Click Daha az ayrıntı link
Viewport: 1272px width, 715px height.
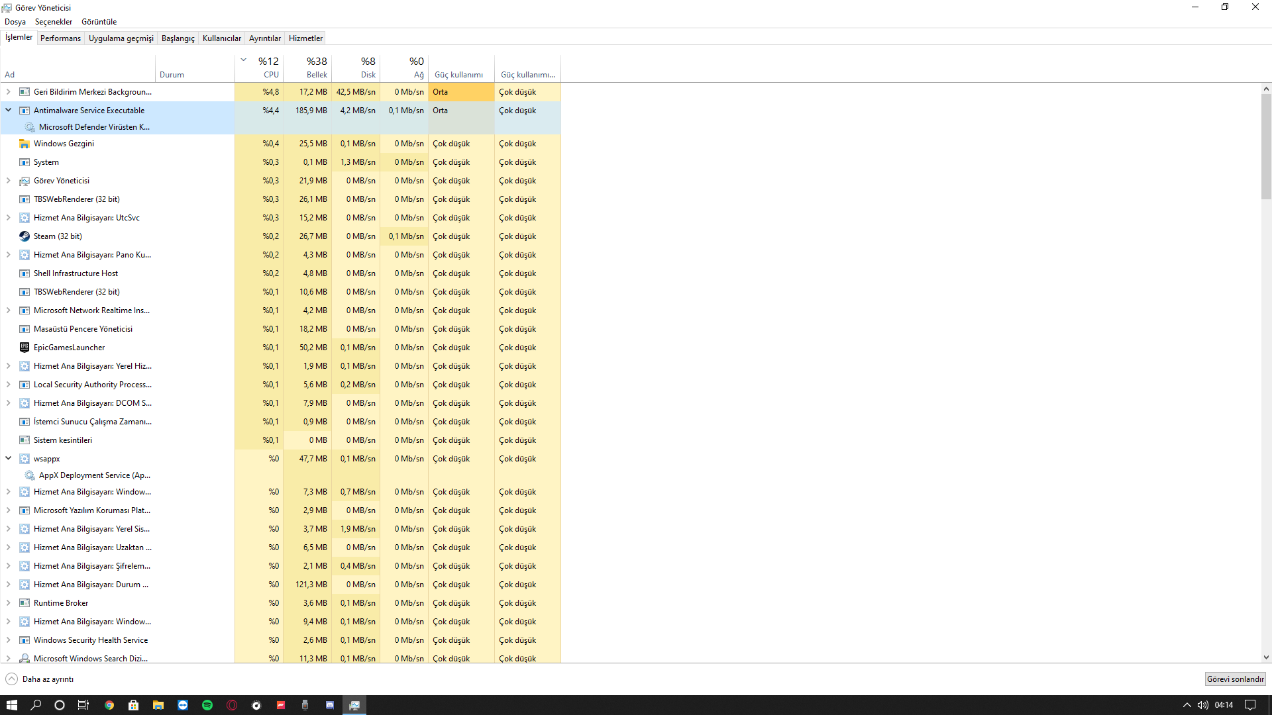click(x=48, y=679)
